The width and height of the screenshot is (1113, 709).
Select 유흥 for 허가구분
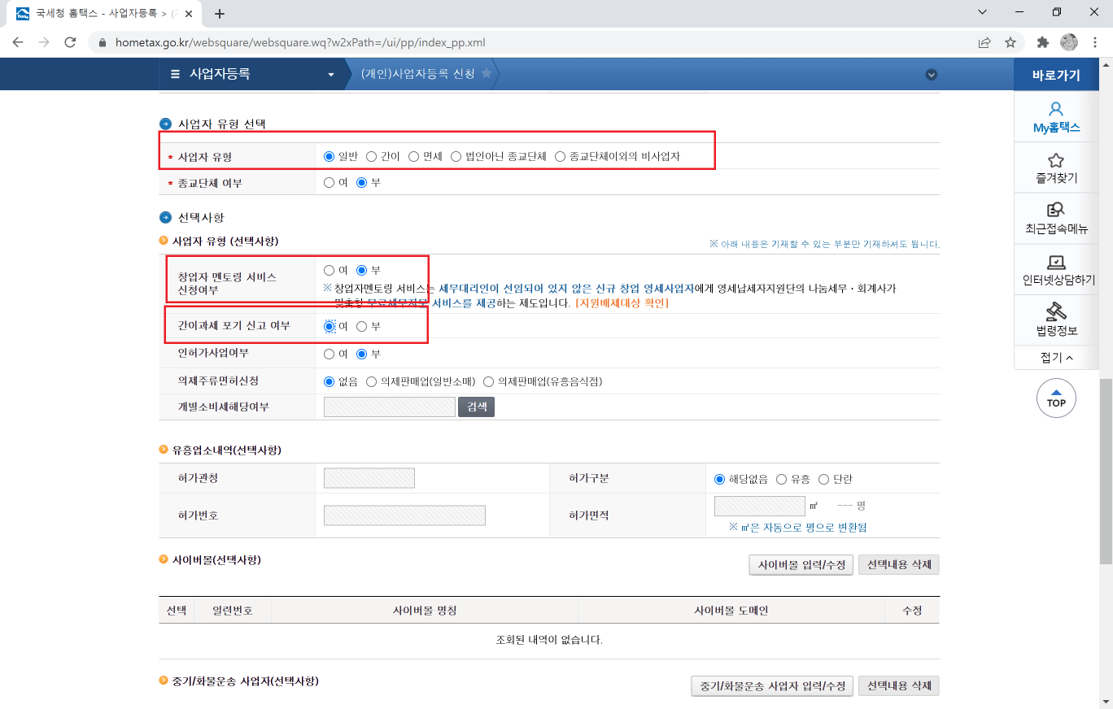(x=781, y=479)
